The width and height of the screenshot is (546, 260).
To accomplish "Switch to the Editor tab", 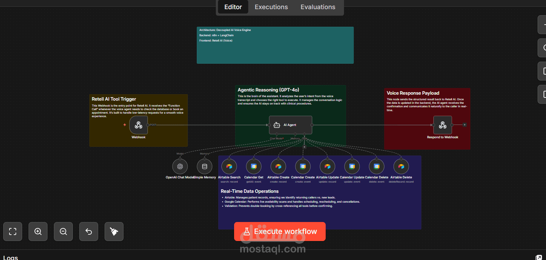I will click(233, 7).
